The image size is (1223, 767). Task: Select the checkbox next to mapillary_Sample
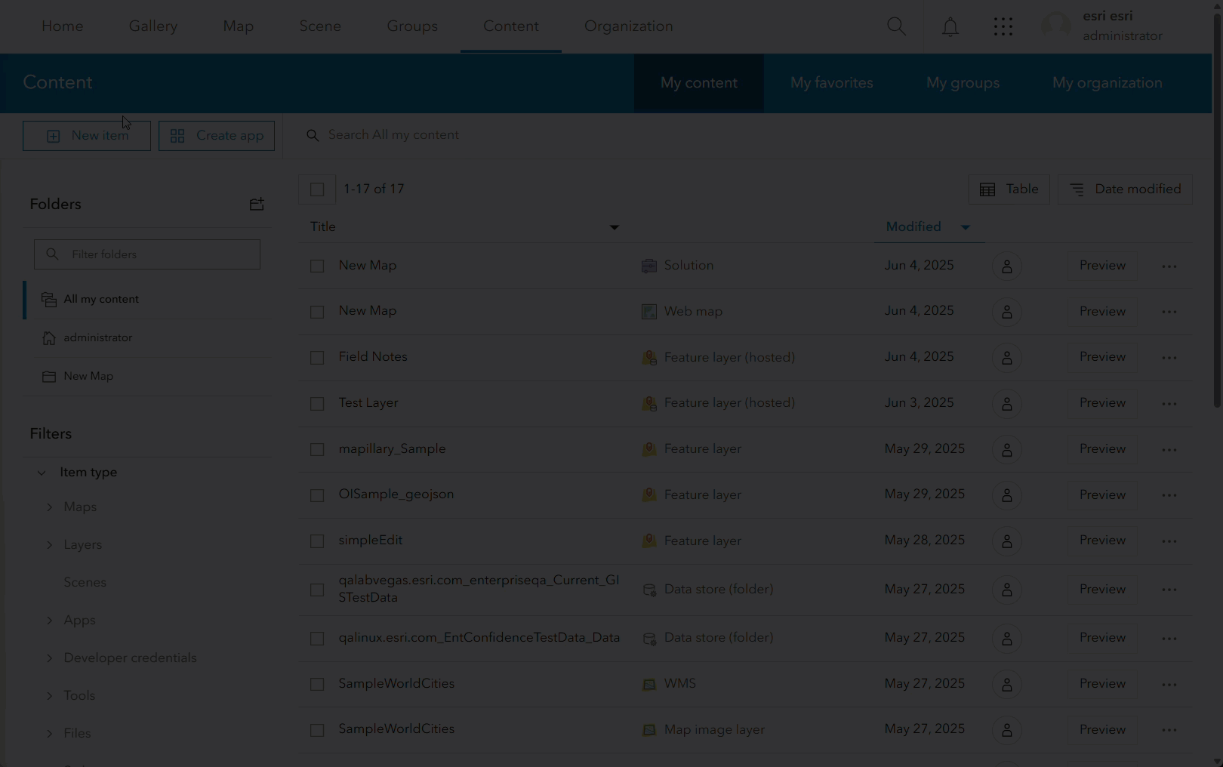317,449
